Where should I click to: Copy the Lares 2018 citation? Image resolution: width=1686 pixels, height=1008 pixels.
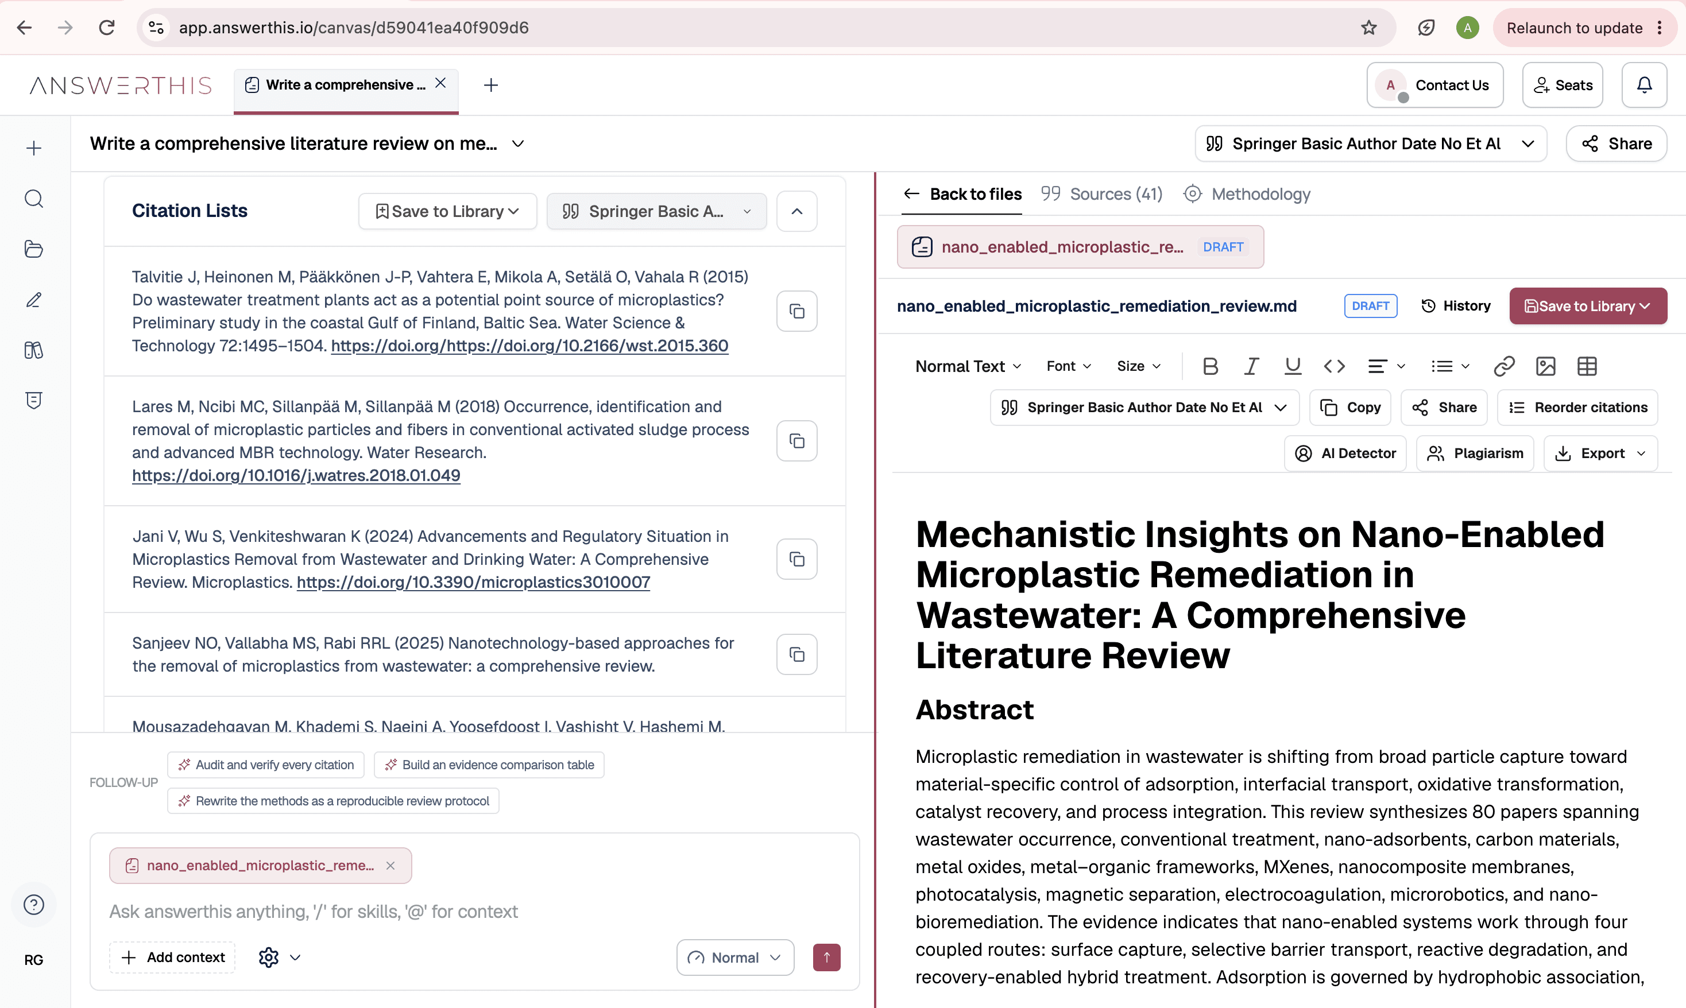(x=797, y=441)
